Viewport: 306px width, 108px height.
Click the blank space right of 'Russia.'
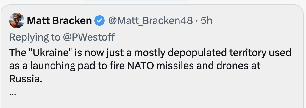pyautogui.click(x=172, y=79)
